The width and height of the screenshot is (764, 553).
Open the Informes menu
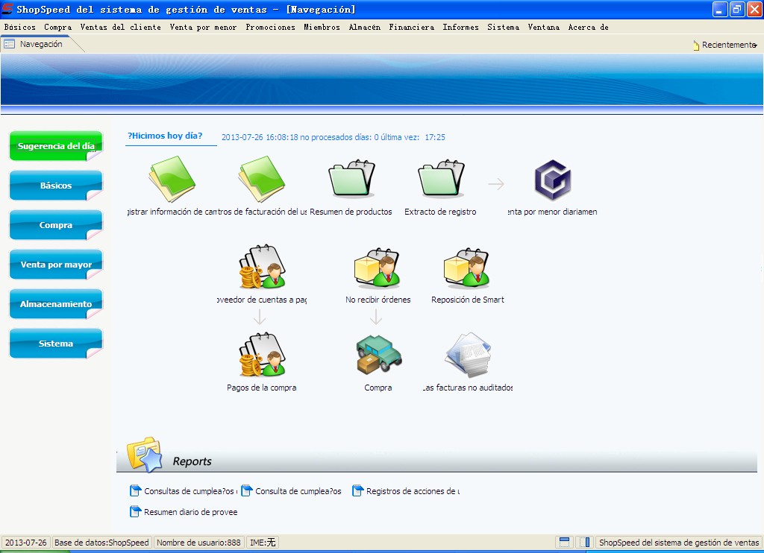point(461,28)
